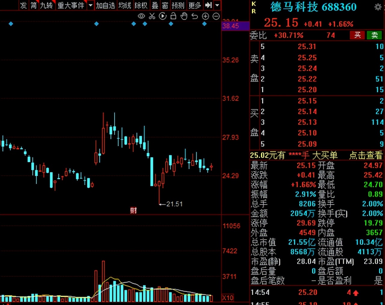Click the green 卖 sell button
Screen dimensions: 385x305
pyautogui.click(x=374, y=35)
